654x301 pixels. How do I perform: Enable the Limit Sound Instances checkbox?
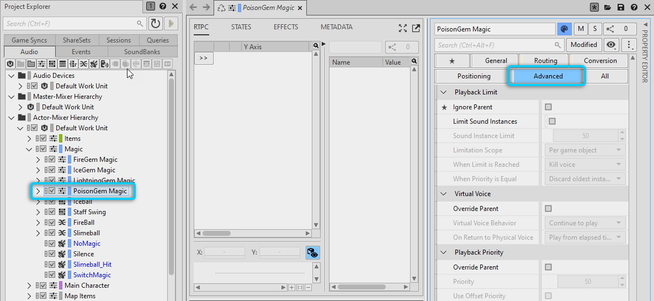(x=552, y=122)
